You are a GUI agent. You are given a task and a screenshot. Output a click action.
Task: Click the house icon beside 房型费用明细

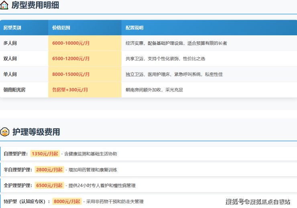point(5,6)
